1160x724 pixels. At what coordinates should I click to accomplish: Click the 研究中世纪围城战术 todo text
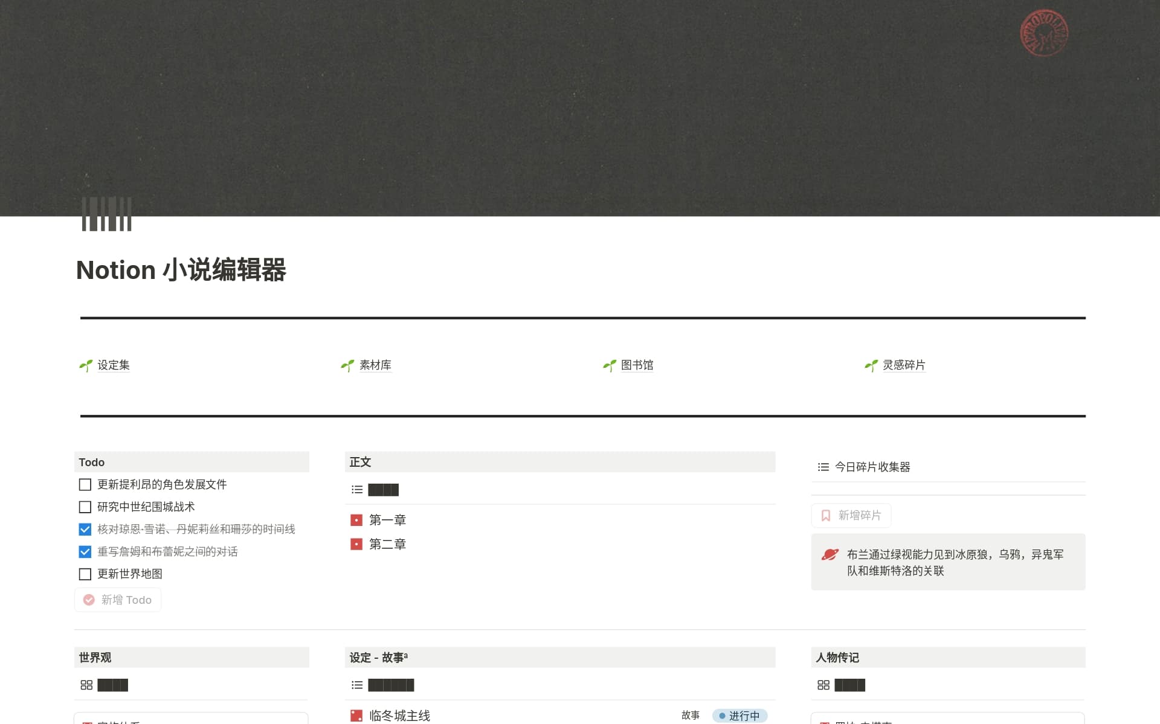(146, 507)
